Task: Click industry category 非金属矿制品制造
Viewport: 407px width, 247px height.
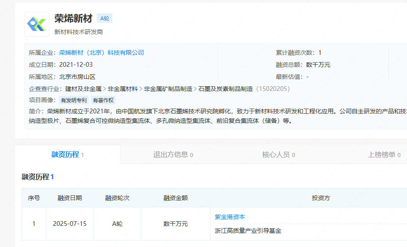Action: [x=168, y=89]
